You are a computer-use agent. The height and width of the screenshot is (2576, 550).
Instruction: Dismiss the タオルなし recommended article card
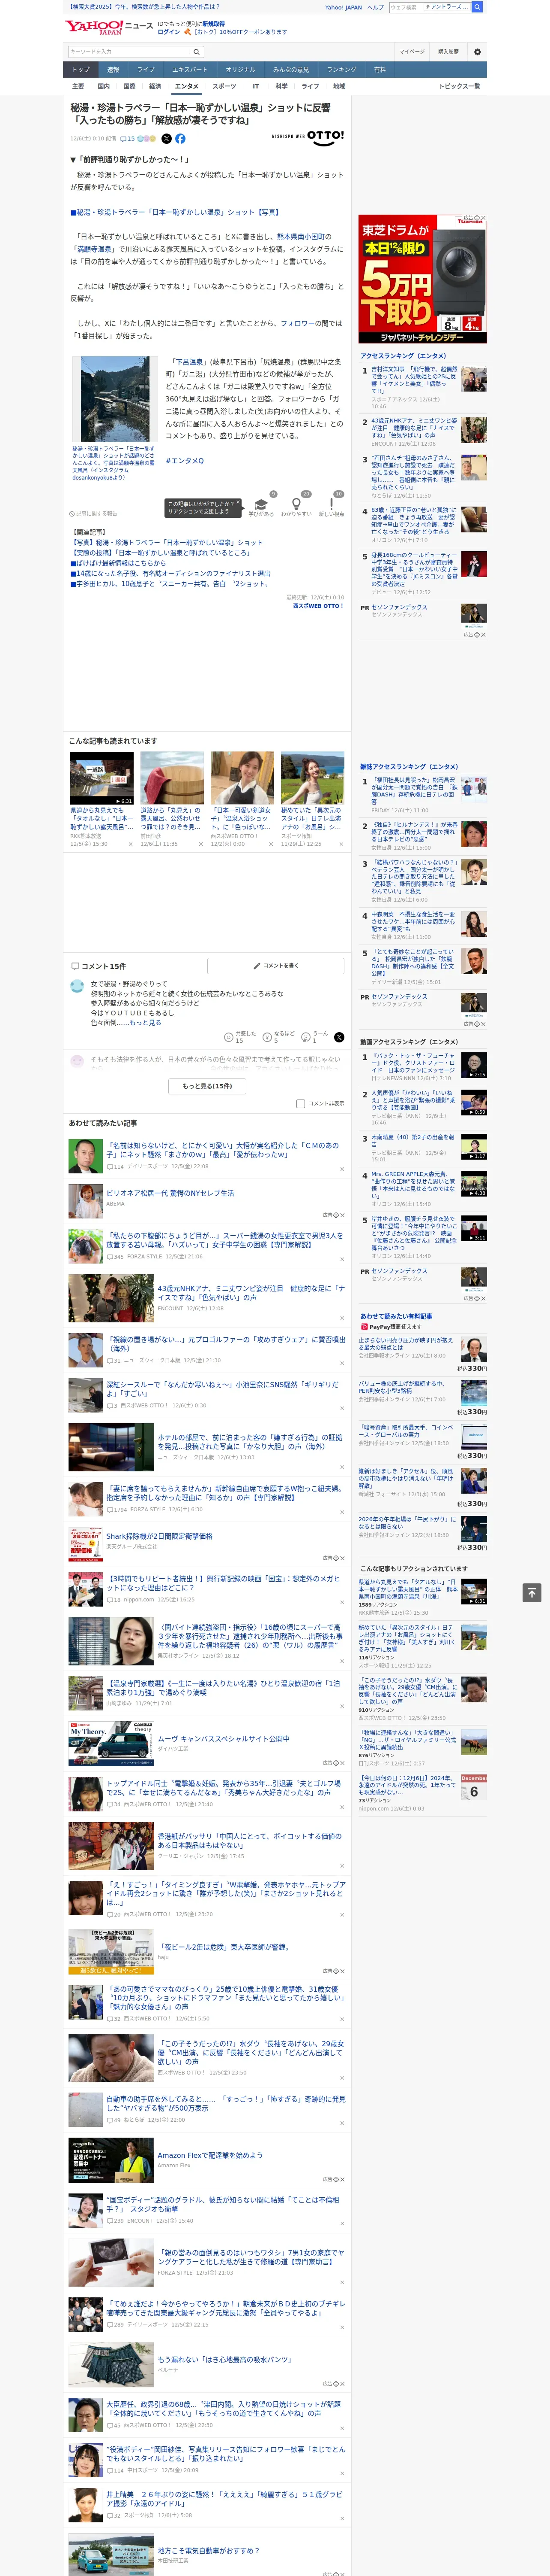point(130,844)
